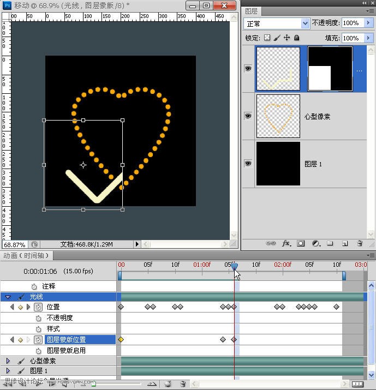Select the 图层 panel tab
Viewport: 376px width, 390px height.
(251, 11)
